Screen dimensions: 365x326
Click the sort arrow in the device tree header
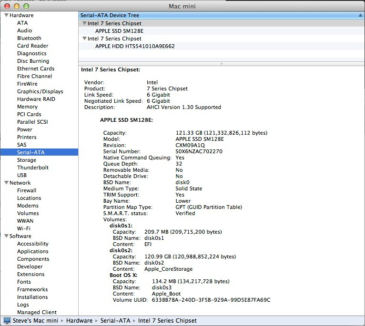(360, 16)
